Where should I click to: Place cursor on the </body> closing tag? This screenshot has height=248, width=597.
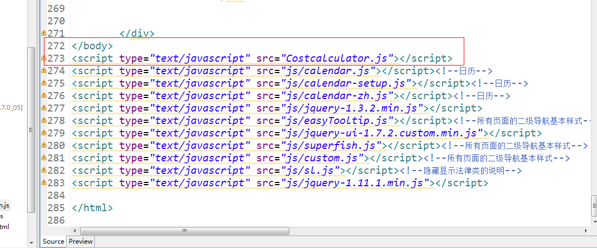pyautogui.click(x=92, y=46)
